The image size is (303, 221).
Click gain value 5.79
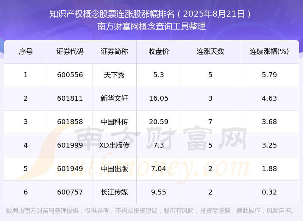[x=269, y=75]
